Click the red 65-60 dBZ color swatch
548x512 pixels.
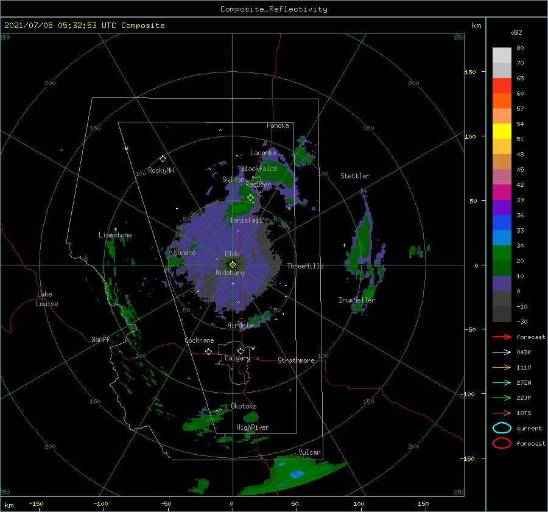click(502, 86)
